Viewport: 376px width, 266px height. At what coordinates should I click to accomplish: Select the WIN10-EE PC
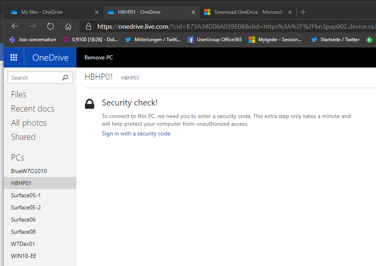tap(24, 256)
